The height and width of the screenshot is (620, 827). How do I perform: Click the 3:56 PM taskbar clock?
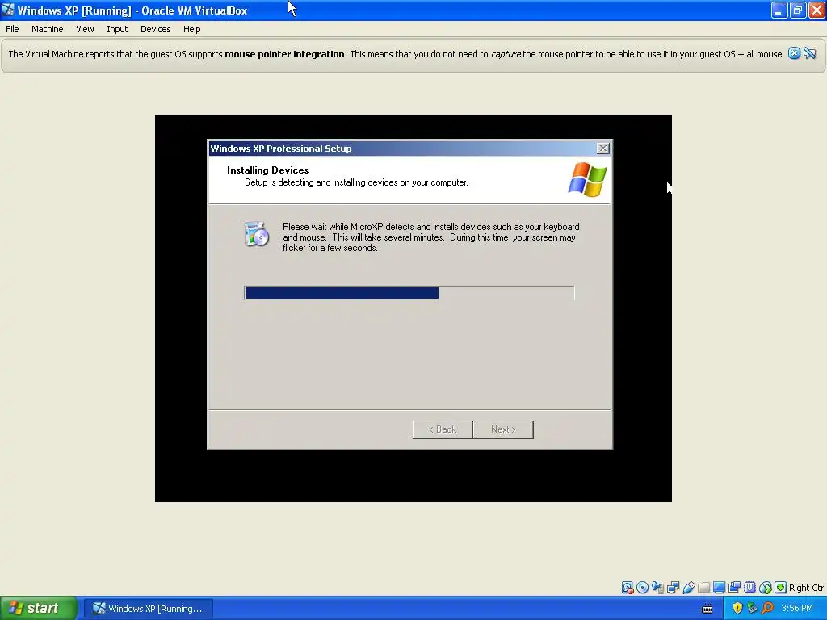797,608
